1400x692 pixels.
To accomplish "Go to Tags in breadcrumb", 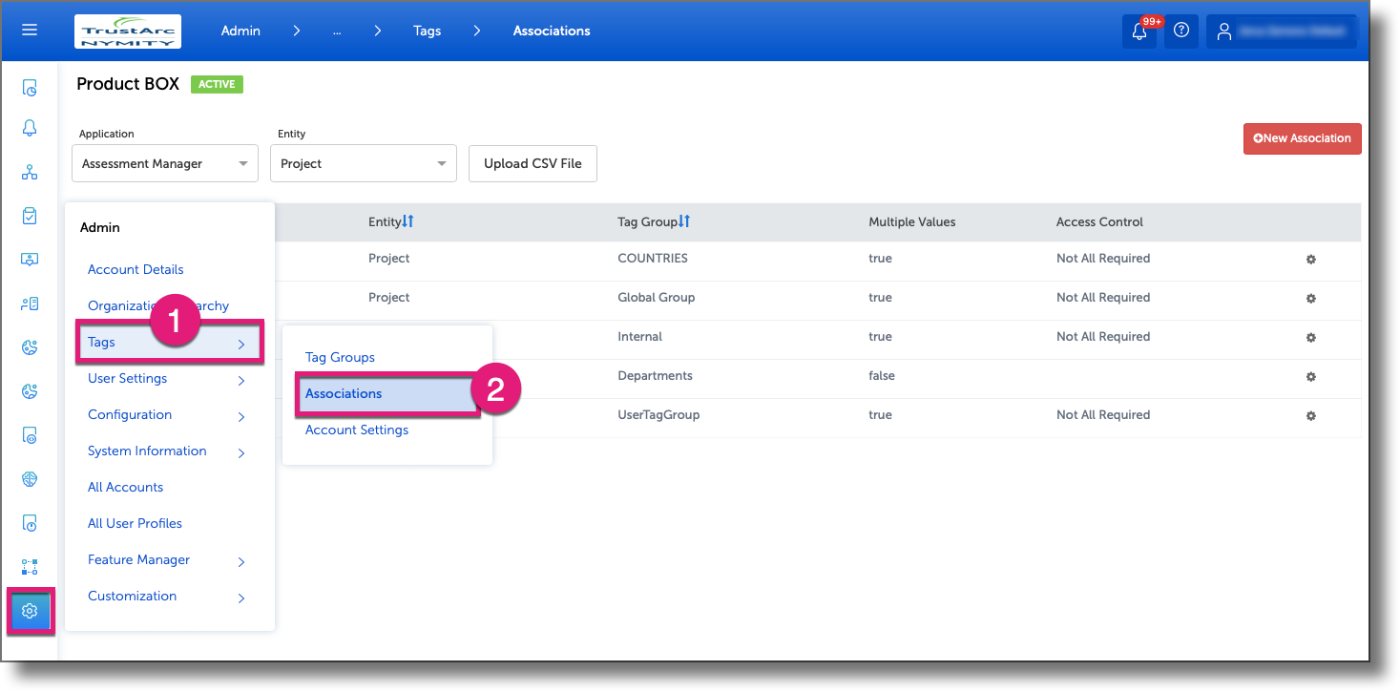I will (x=428, y=31).
